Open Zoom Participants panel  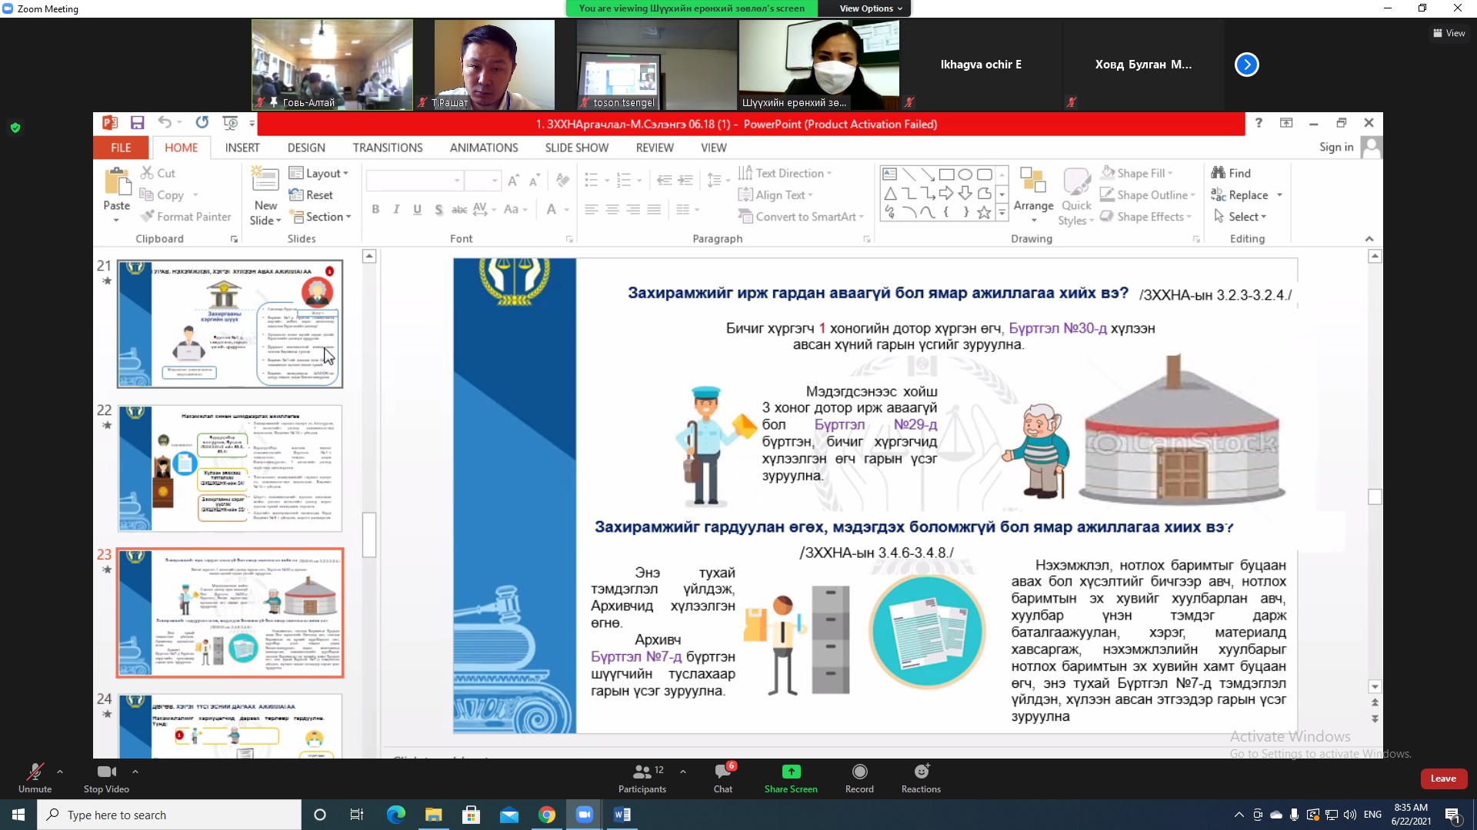click(642, 778)
